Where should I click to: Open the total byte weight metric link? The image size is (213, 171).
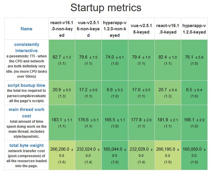point(26,145)
